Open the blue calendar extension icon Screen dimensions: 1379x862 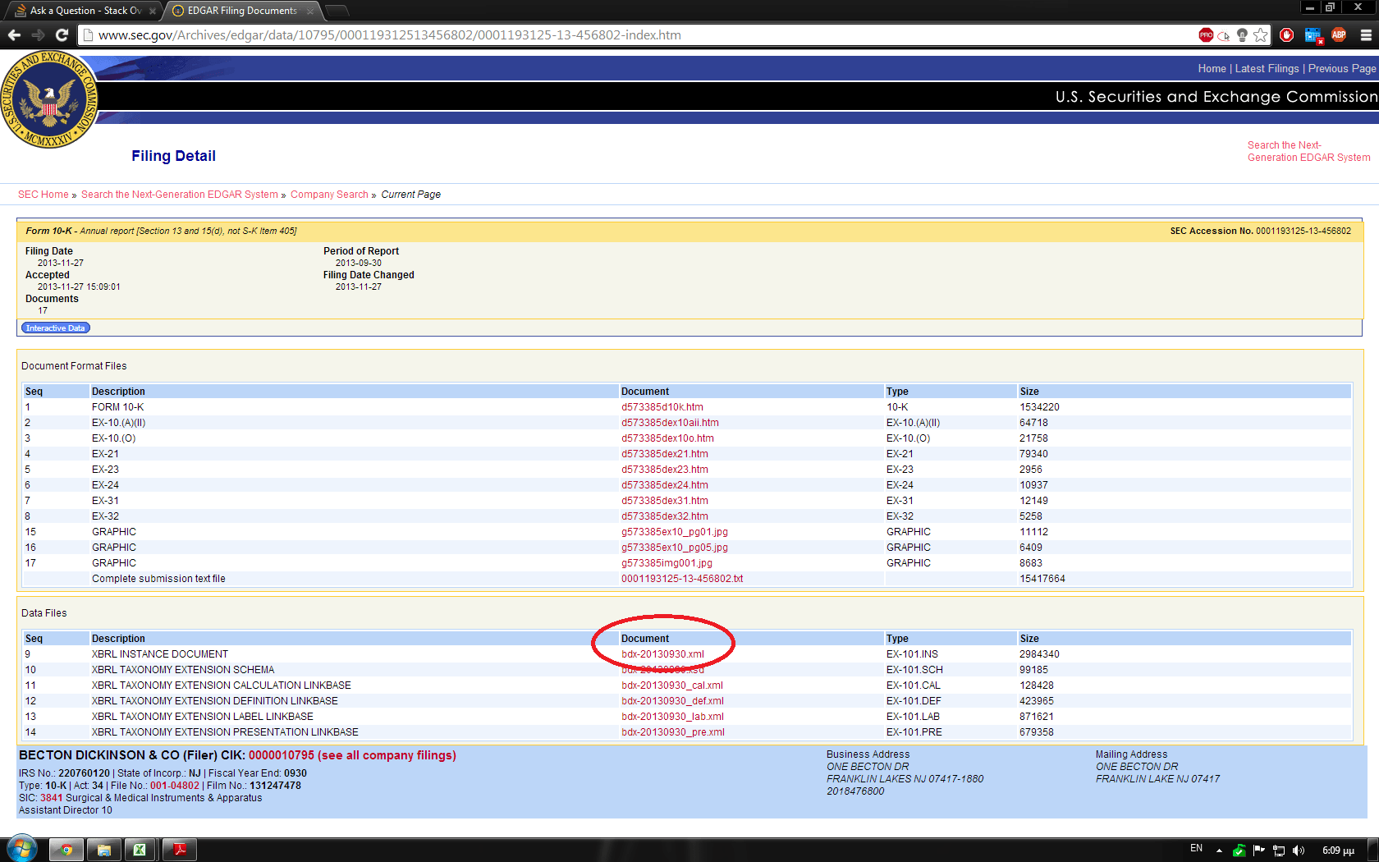[x=1313, y=35]
